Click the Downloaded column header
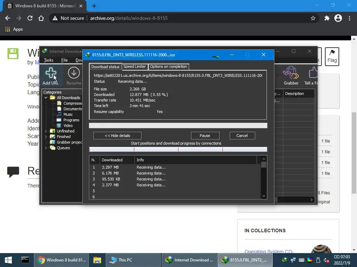Image resolution: width=357 pixels, height=267 pixels. click(x=117, y=160)
